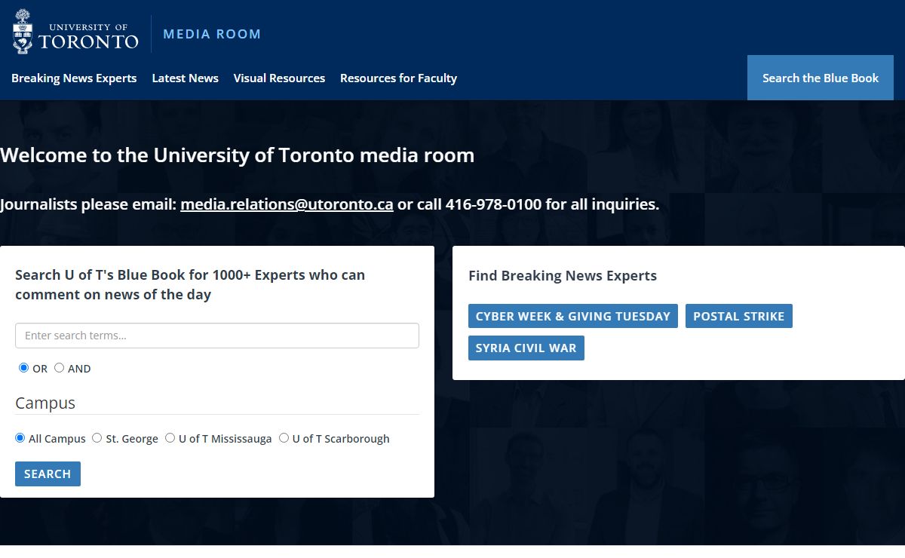905x558 pixels.
Task: Click the media.relations@utoronto.ca email link
Action: [x=287, y=204]
